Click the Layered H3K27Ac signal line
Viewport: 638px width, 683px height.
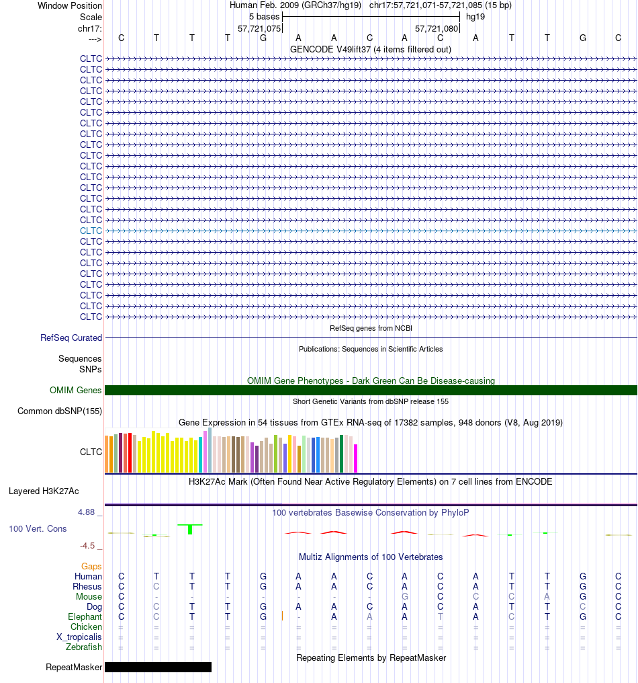coord(371,505)
